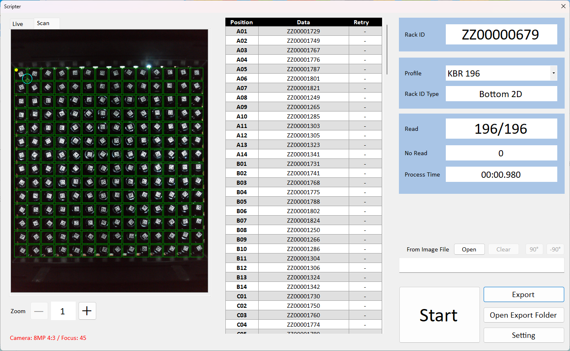Open the KBR 196 profile combo box
This screenshot has height=351, width=570.
[498, 73]
